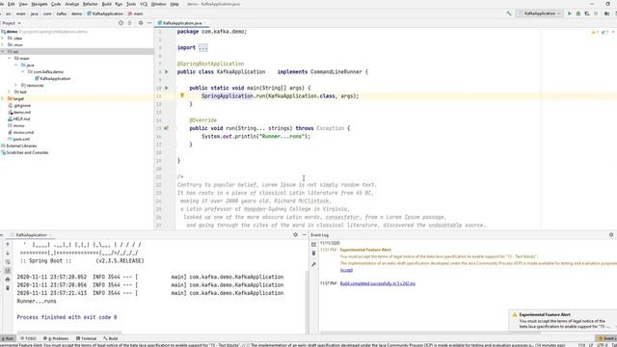This screenshot has height=347, width=617.
Task: Collapse the src folder in tree
Action: click(3, 51)
